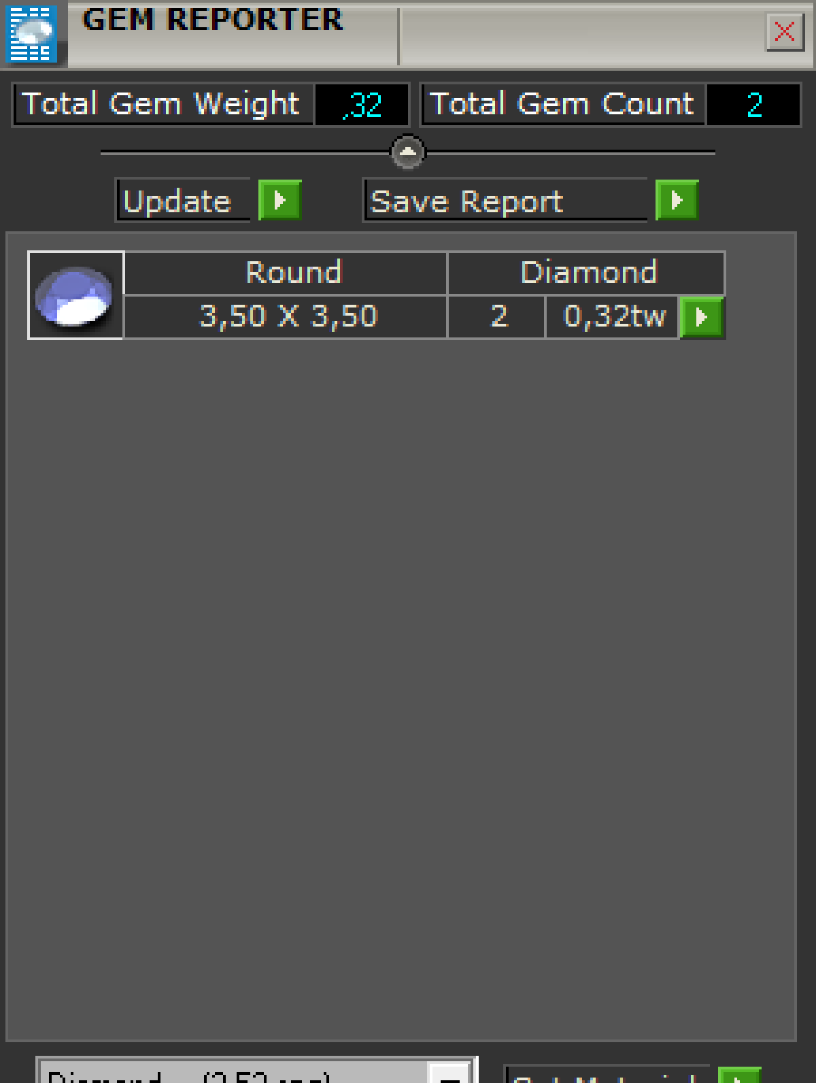Screen dimensions: 816x1083
Task: Click the 0,32tw weight cell
Action: coord(613,316)
